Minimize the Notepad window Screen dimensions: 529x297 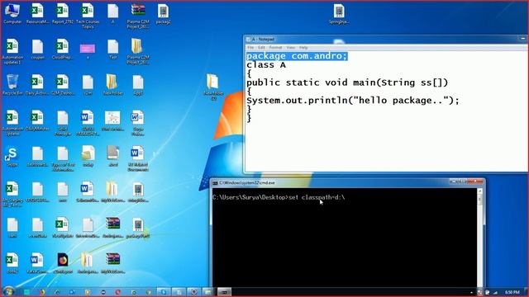523,39
